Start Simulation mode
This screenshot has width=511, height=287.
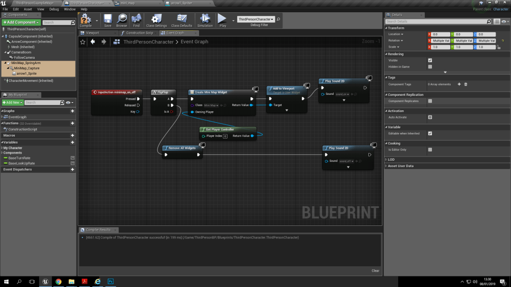[206, 20]
